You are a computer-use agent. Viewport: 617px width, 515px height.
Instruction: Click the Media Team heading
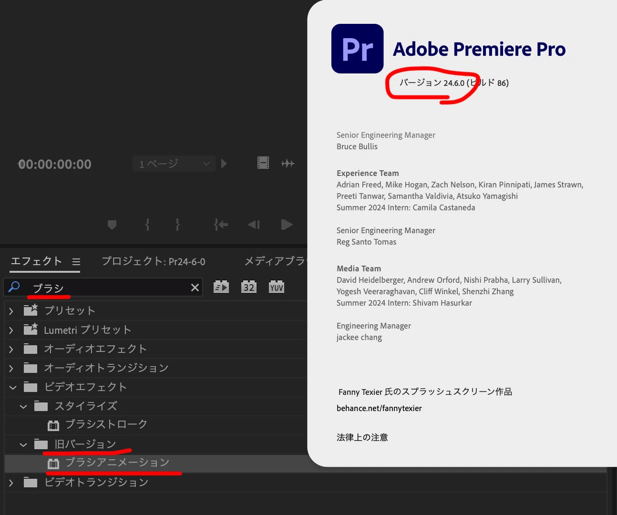(359, 268)
